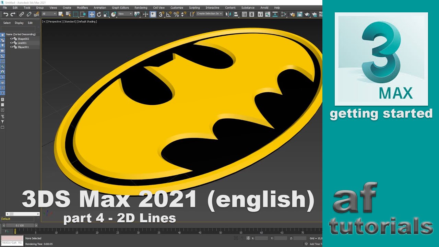This screenshot has width=439, height=247.
Task: Select Shape002 in Scene Explorer
Action: [23, 39]
